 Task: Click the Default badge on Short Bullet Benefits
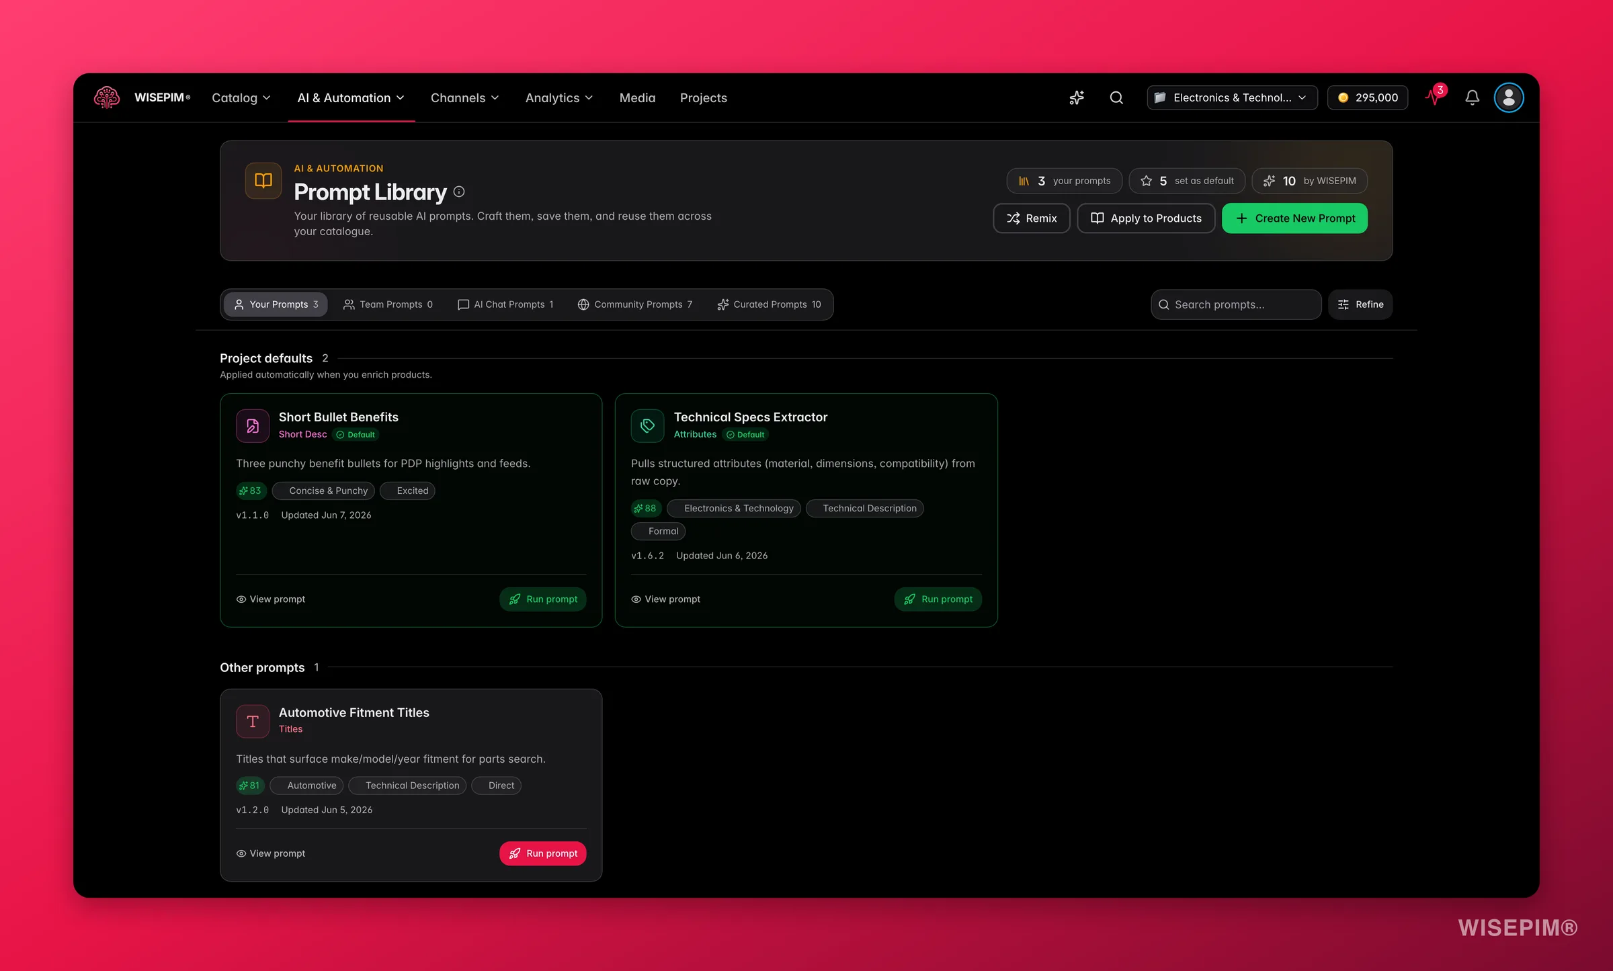coord(356,435)
